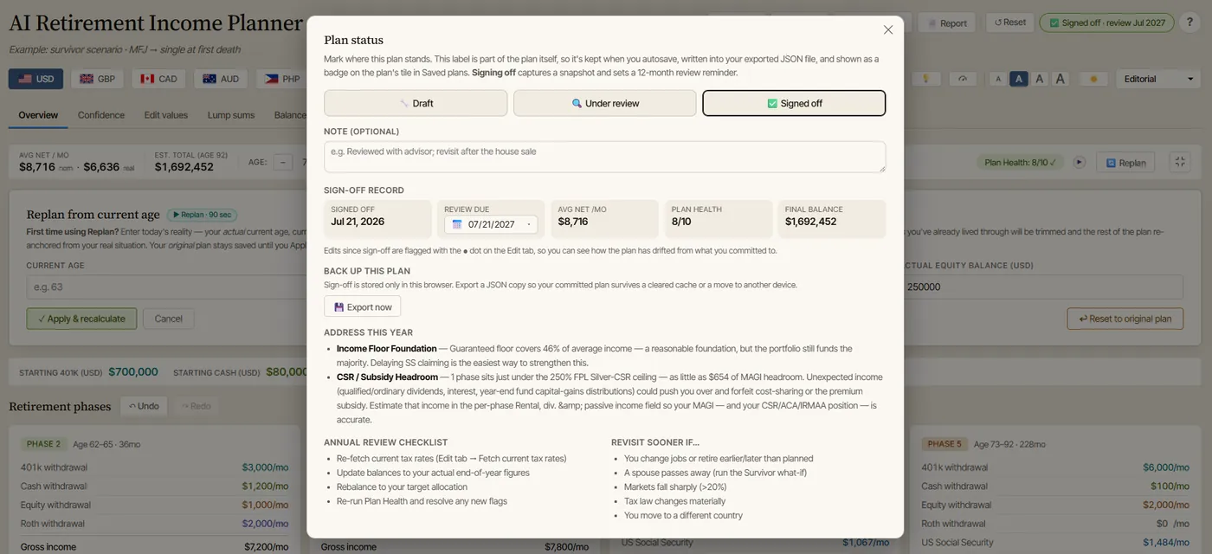The height and width of the screenshot is (554, 1212).
Task: Click the Undo button for retirement phases
Action: (x=144, y=406)
